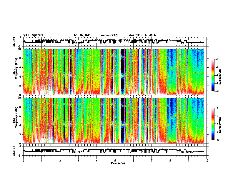This screenshot has height=180, width=233.
Task: Click the "7" tick on the time axis
Action: 152,161
